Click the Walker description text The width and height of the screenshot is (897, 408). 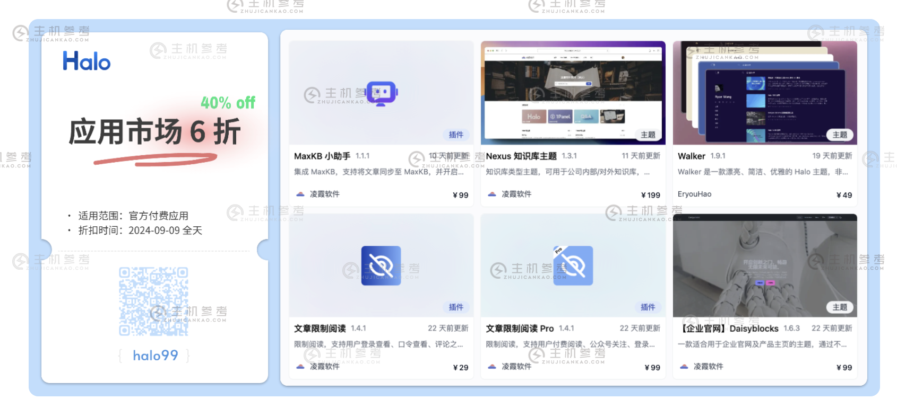[763, 172]
